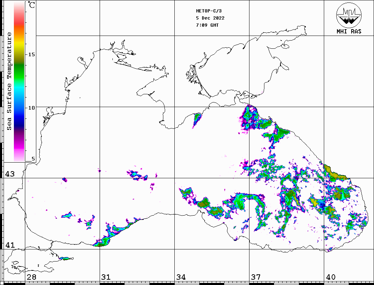Screen dimensions: 374x285
Task: Click the latitude label 43
Action: (x=10, y=174)
